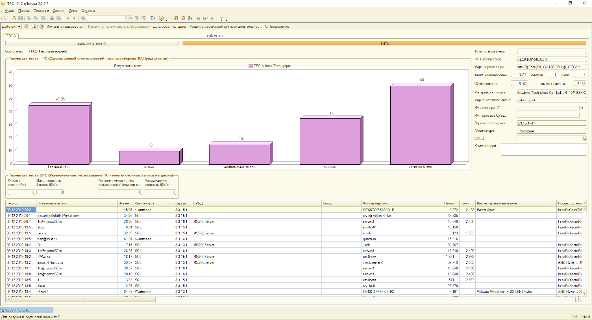592x320 pixels.
Task: Click the open file folder icon
Action: (13, 18)
